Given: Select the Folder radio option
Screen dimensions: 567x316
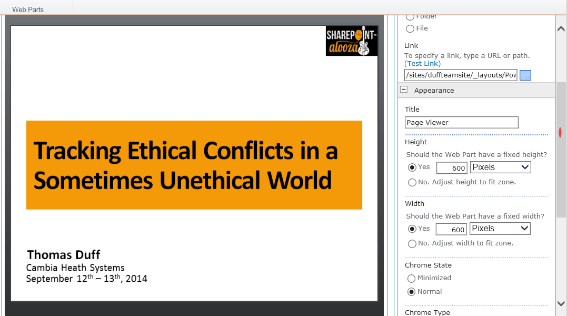Looking at the screenshot, I should (410, 17).
